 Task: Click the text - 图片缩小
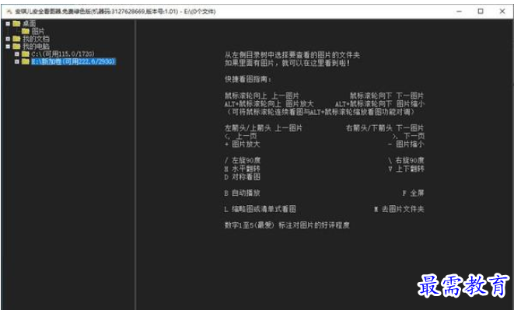pyautogui.click(x=406, y=145)
